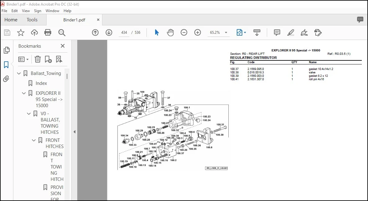Viewport: 368px width, 201px height.
Task: Add a new bookmark icon
Action: tap(48, 59)
